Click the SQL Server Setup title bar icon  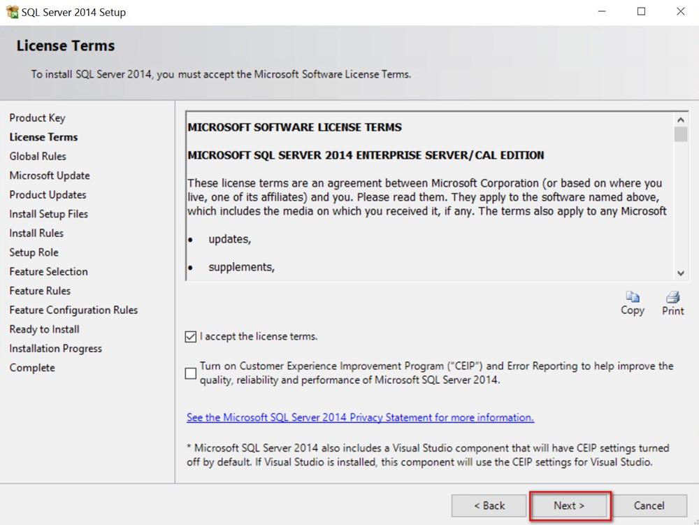(12, 12)
